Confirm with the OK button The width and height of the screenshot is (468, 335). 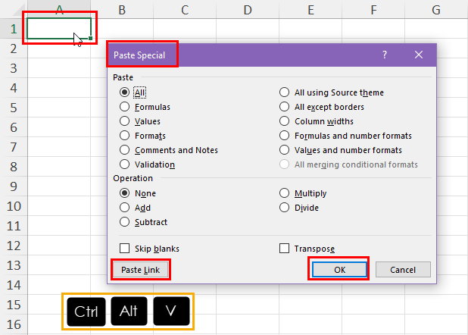tap(340, 270)
